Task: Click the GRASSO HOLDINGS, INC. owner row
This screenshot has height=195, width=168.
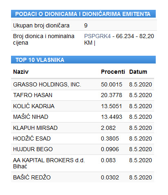Action: click(83, 84)
